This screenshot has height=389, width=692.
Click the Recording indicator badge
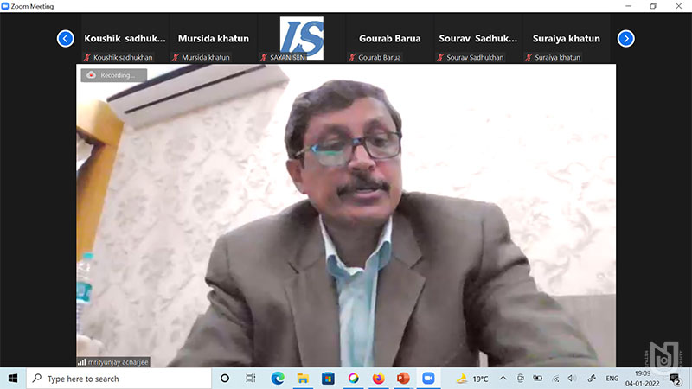click(109, 75)
